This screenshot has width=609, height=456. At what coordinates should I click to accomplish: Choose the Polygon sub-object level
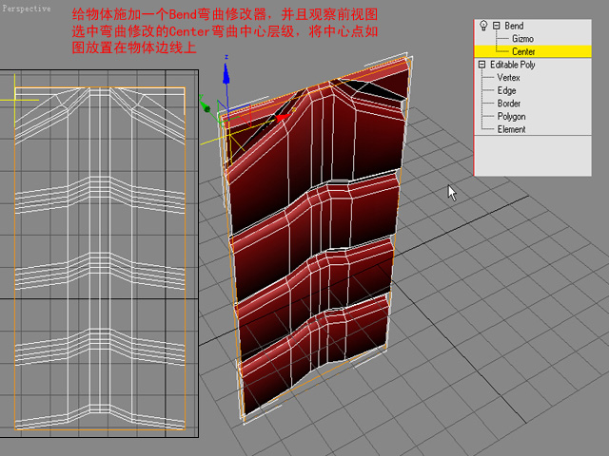click(x=511, y=117)
